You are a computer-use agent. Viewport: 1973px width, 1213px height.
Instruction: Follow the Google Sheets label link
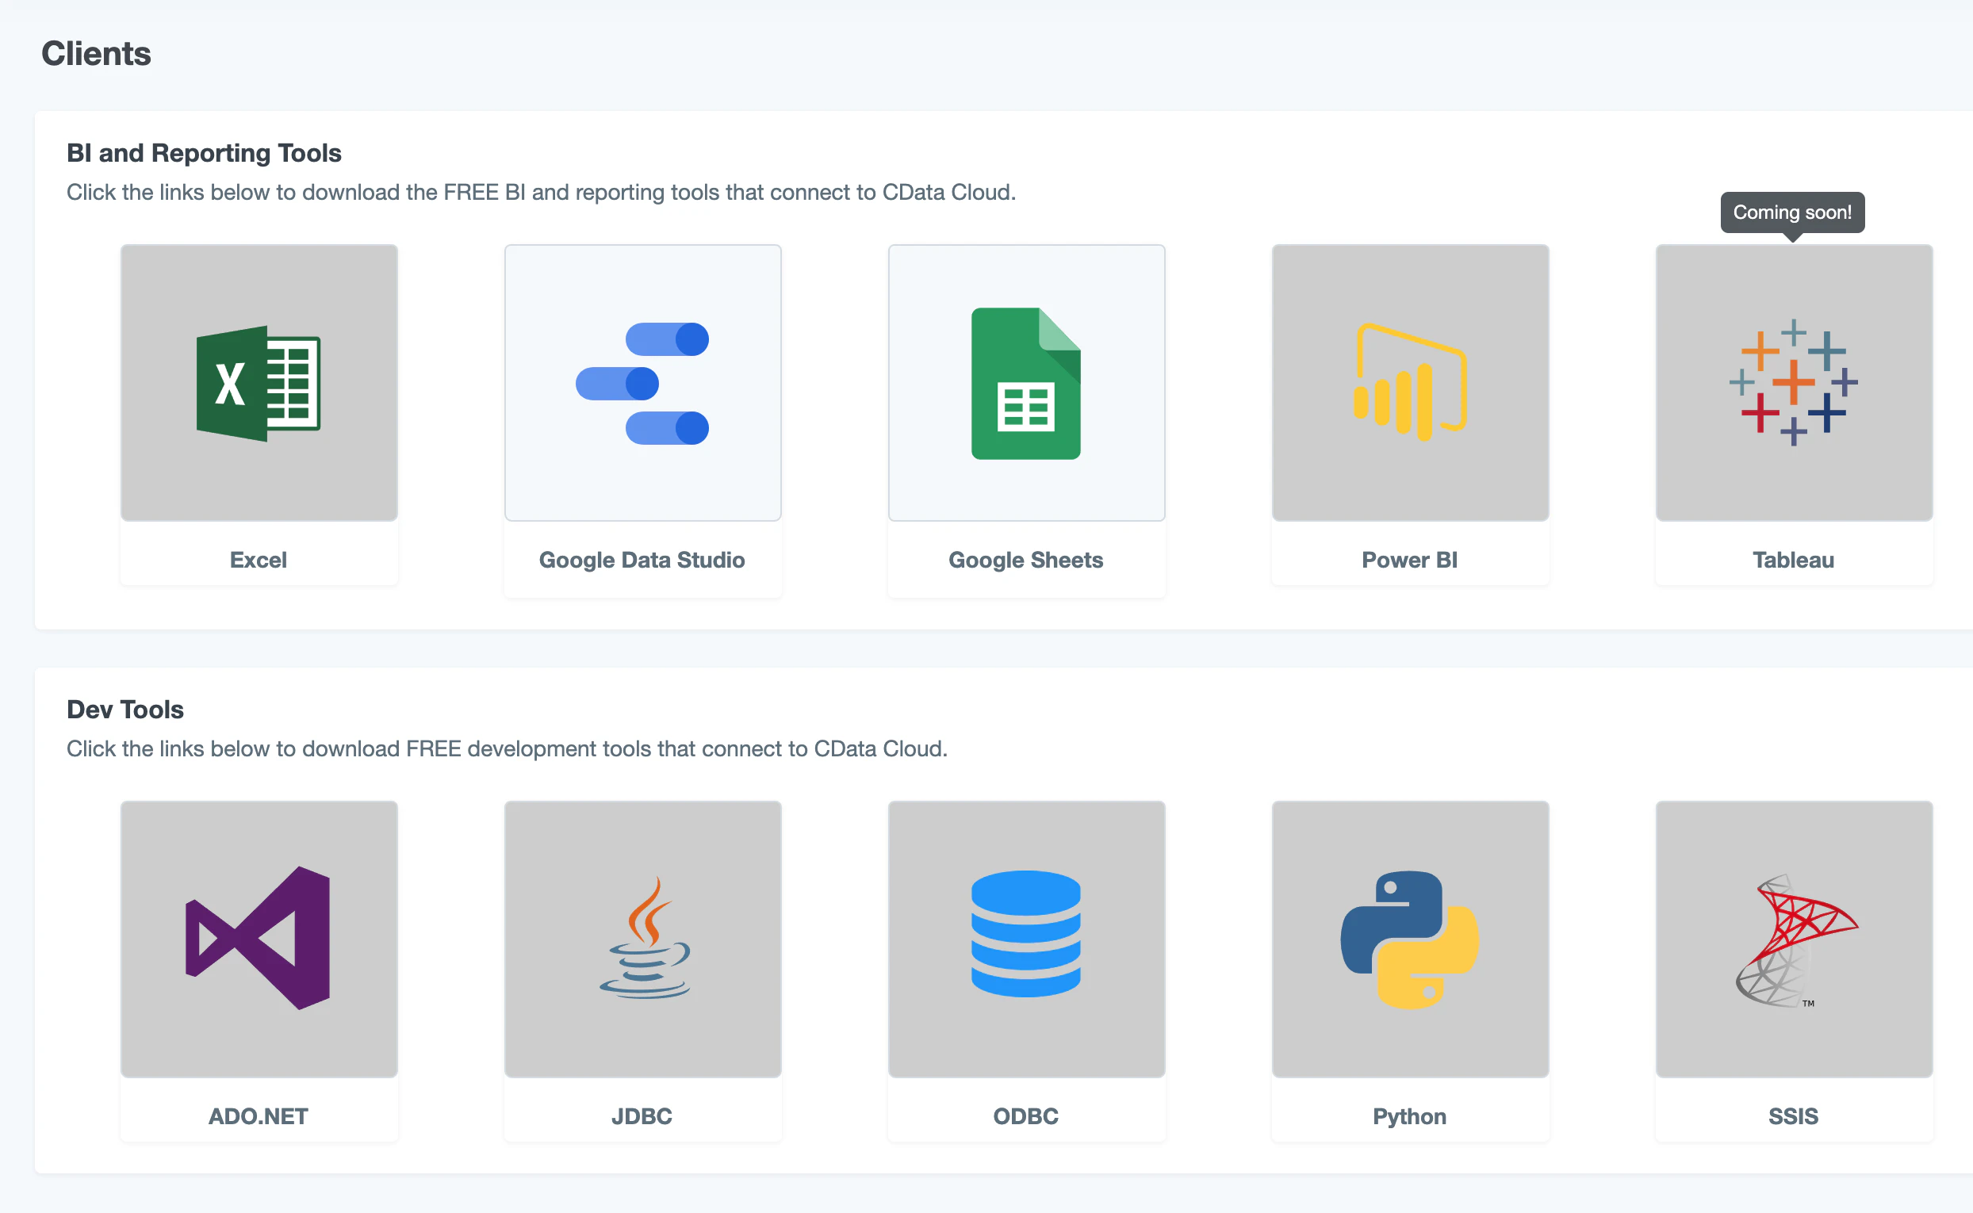(x=1026, y=560)
